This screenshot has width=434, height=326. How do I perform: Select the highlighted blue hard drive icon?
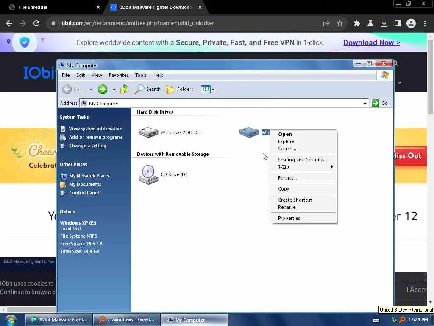249,132
